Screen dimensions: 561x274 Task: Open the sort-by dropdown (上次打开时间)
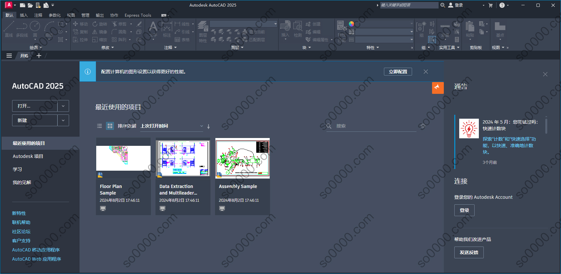(172, 126)
